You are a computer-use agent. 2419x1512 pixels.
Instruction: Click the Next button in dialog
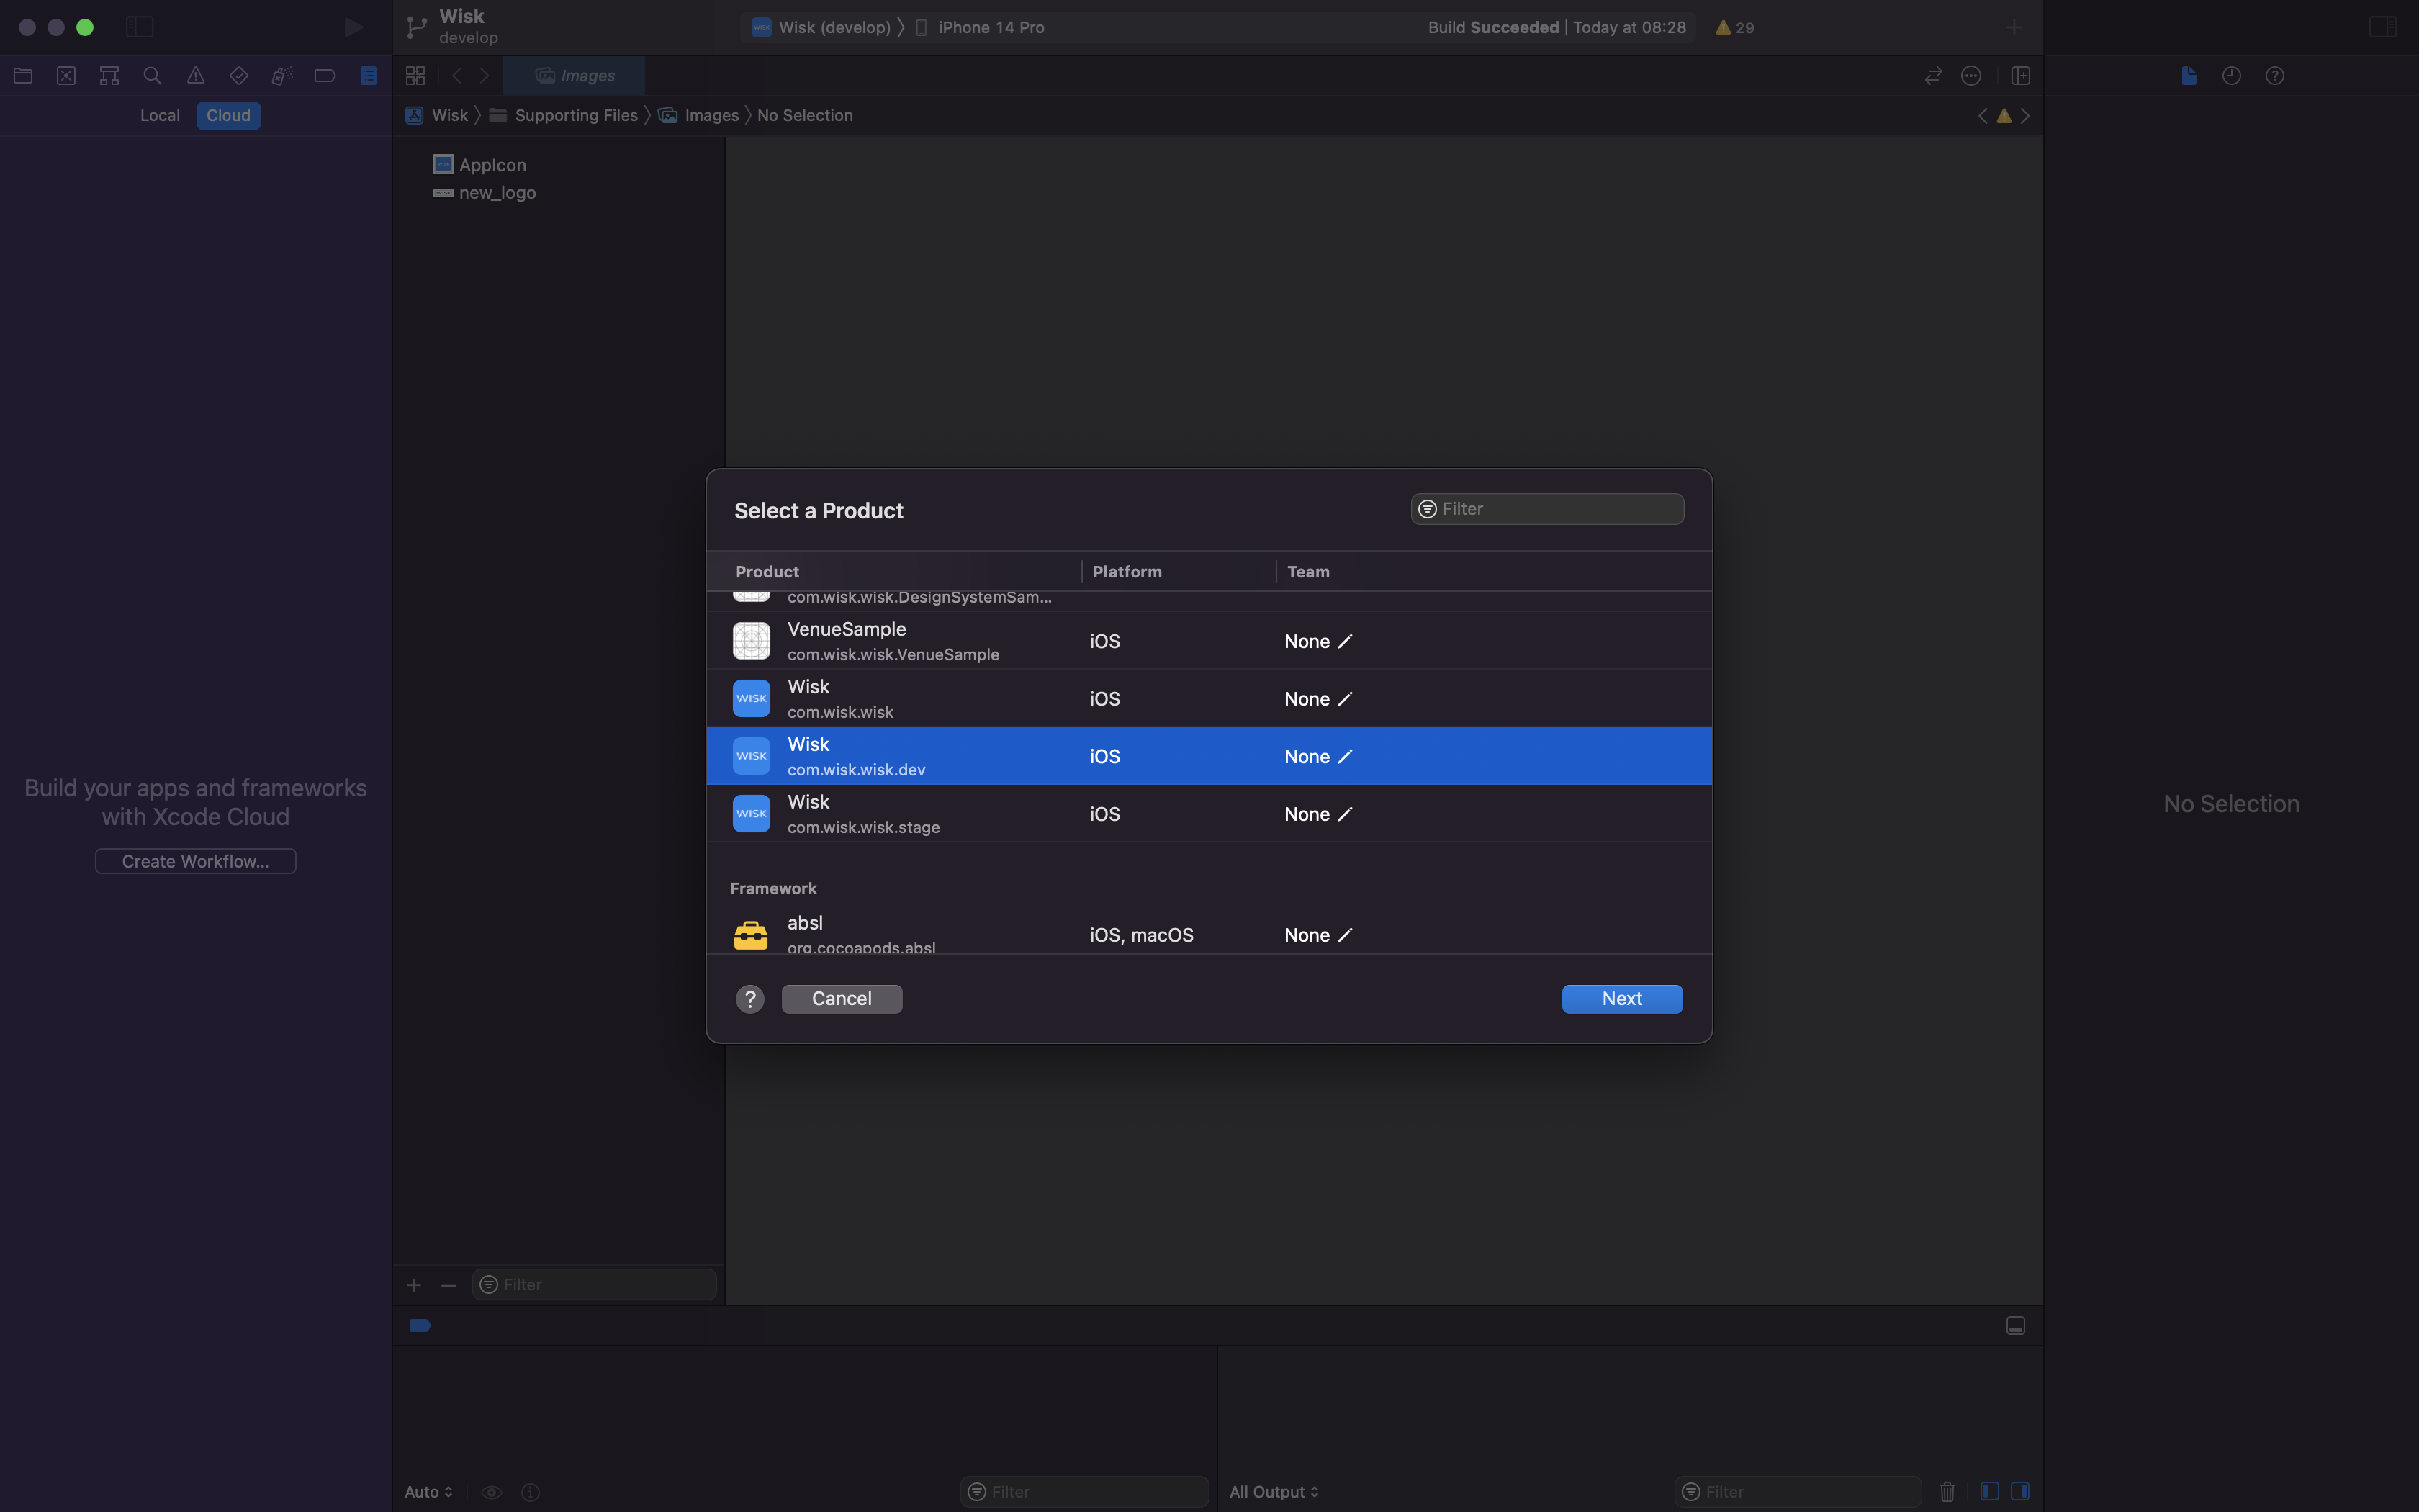tap(1622, 998)
